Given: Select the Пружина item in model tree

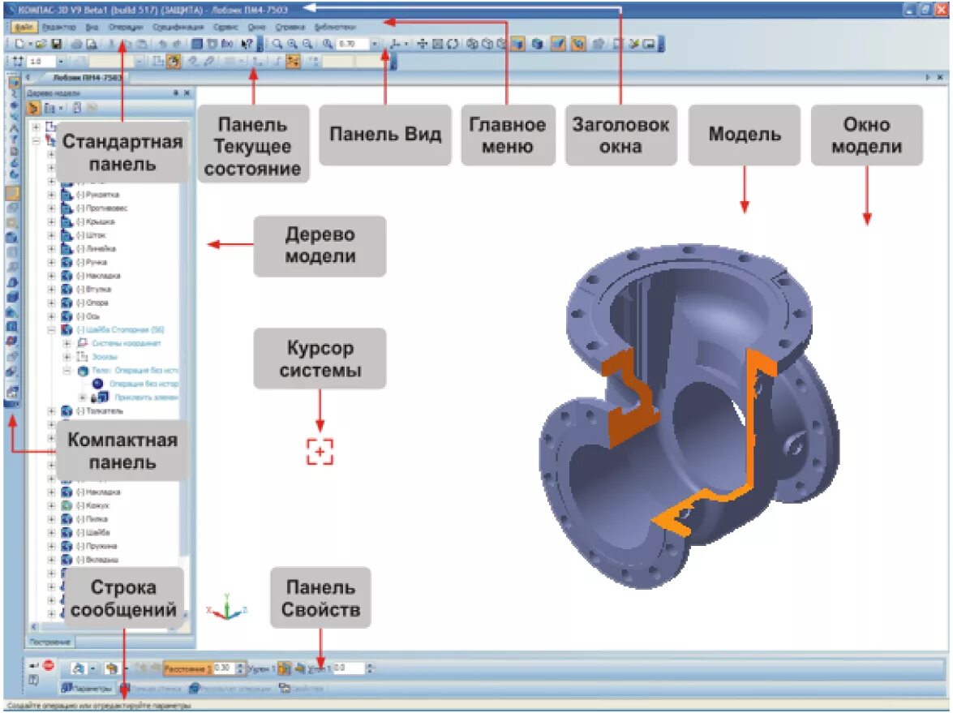Looking at the screenshot, I should (x=97, y=547).
